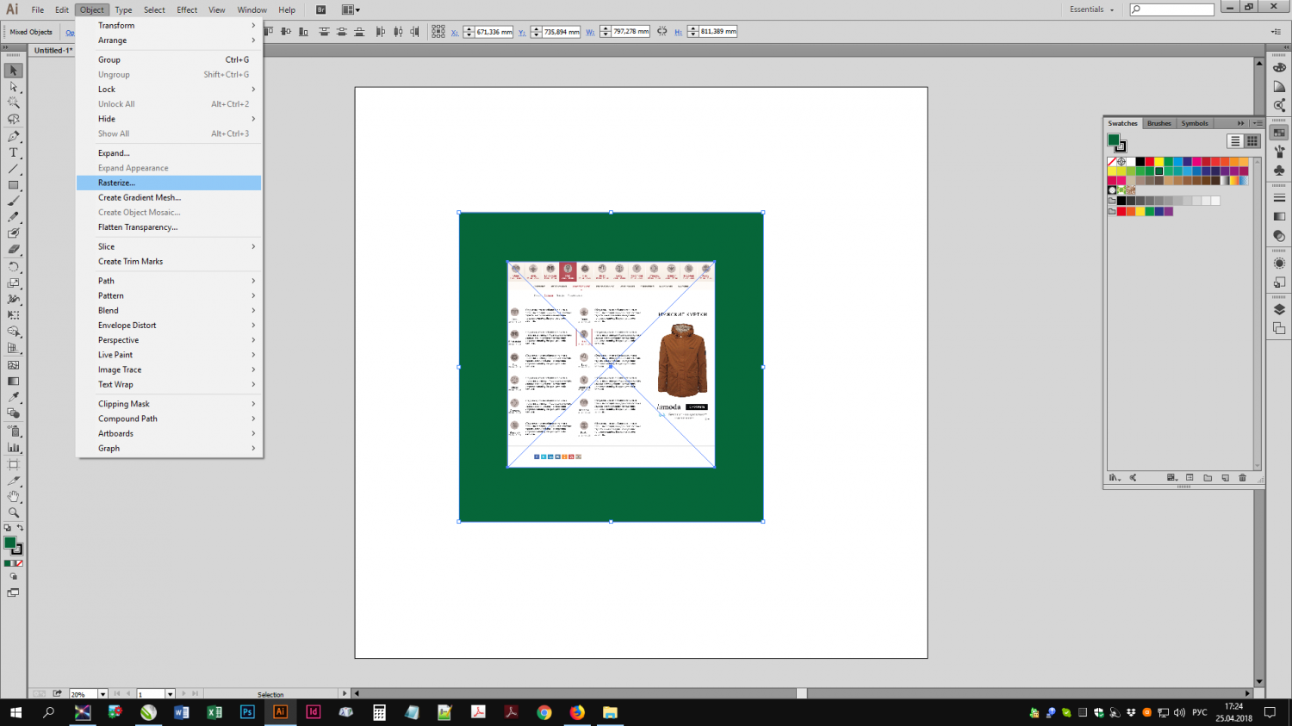Select the Hand tool
Screen dimensions: 1292x726
click(13, 496)
